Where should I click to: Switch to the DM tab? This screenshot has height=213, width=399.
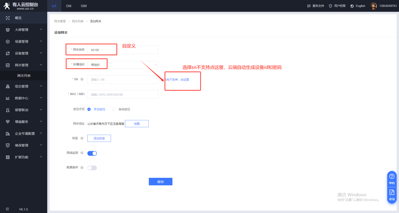coord(69,6)
